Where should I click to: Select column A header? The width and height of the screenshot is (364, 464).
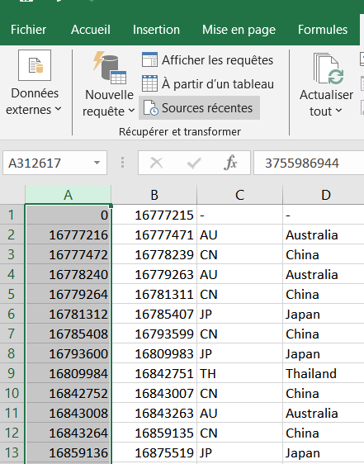coord(68,195)
